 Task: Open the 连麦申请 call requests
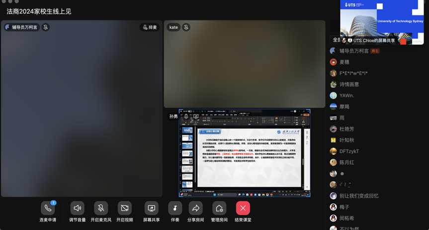point(48,208)
